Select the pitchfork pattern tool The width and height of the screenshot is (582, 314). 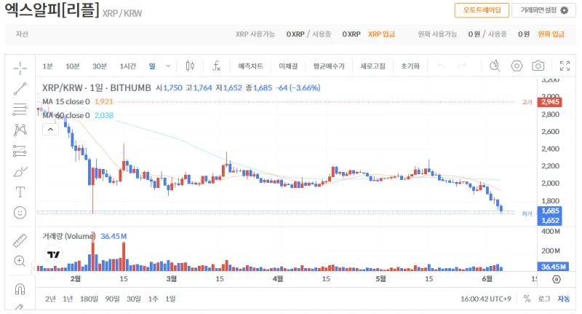(20, 130)
